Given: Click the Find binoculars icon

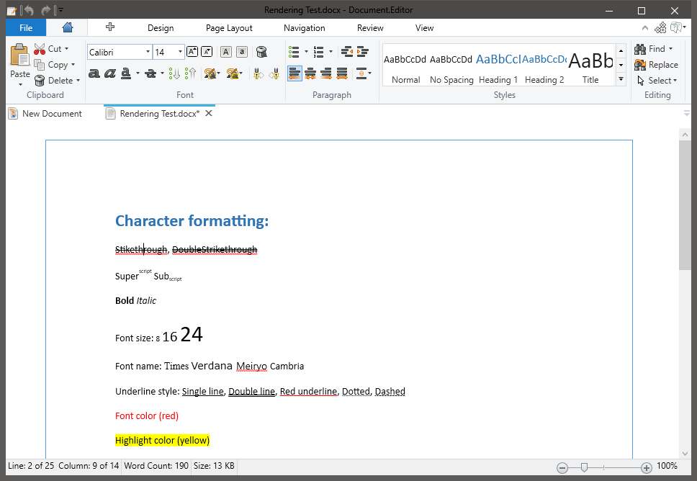Looking at the screenshot, I should pyautogui.click(x=640, y=48).
